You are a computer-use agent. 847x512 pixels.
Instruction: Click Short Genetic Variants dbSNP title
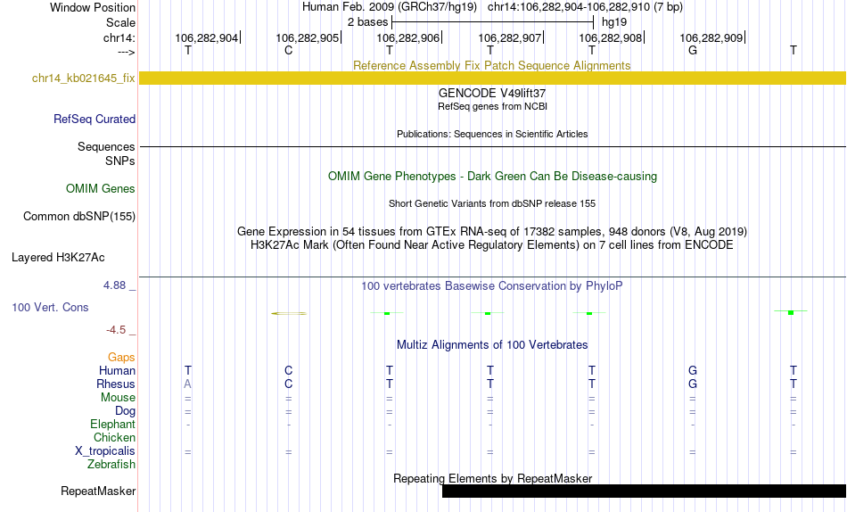(x=492, y=204)
